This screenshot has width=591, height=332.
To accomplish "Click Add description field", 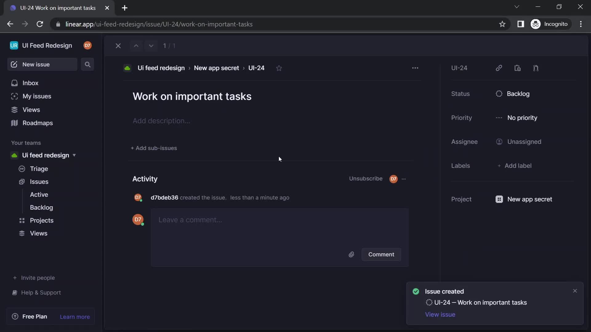I will 161,121.
